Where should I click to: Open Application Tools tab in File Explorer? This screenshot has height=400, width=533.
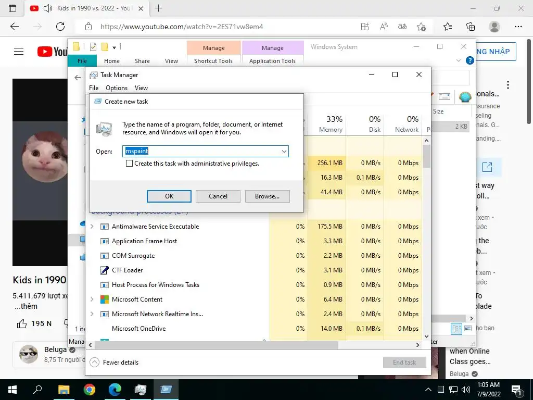[272, 61]
